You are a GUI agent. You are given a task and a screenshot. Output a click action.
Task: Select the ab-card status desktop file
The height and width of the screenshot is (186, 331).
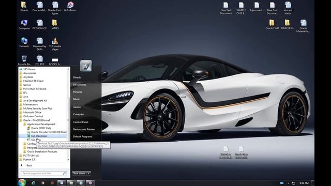click(288, 8)
